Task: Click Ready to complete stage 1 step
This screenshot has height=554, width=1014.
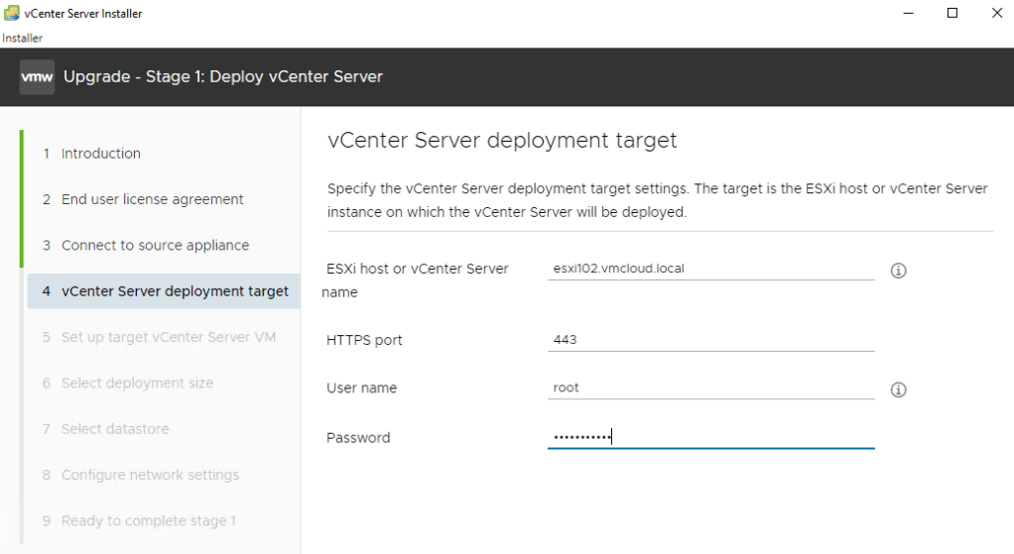Action: tap(148, 520)
